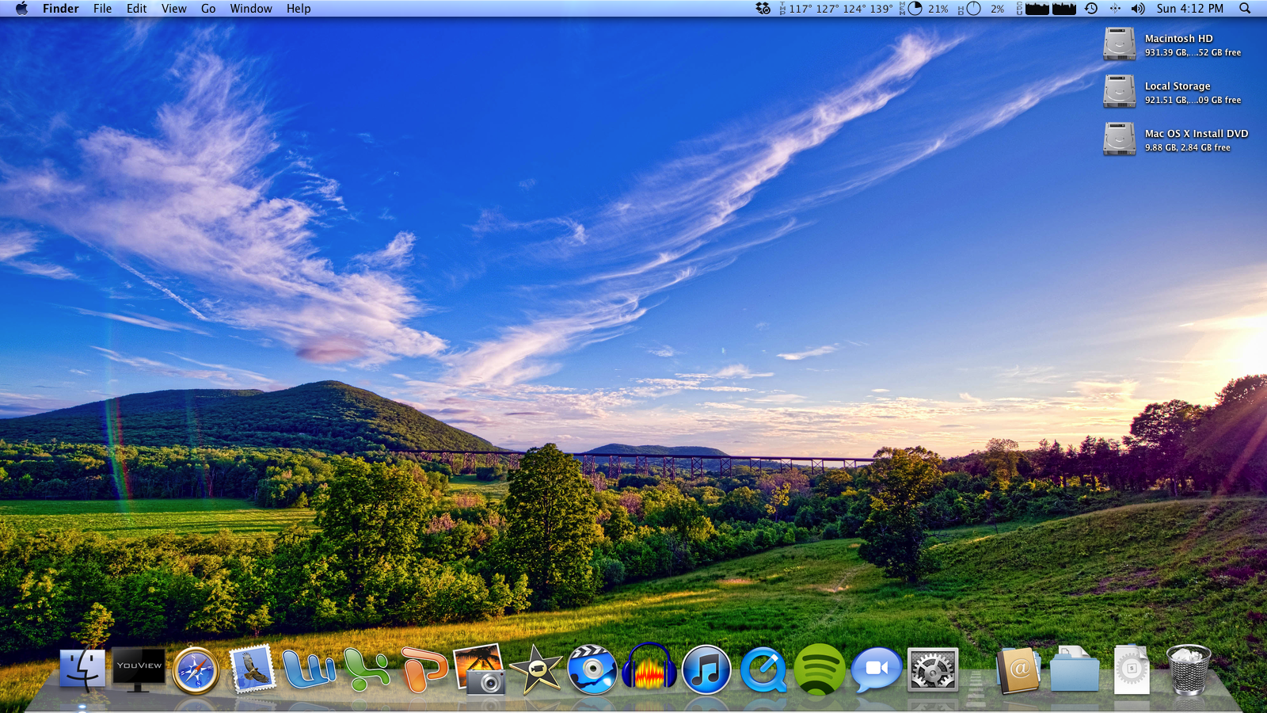
Task: Open Address Book from the Dock
Action: pyautogui.click(x=1018, y=670)
